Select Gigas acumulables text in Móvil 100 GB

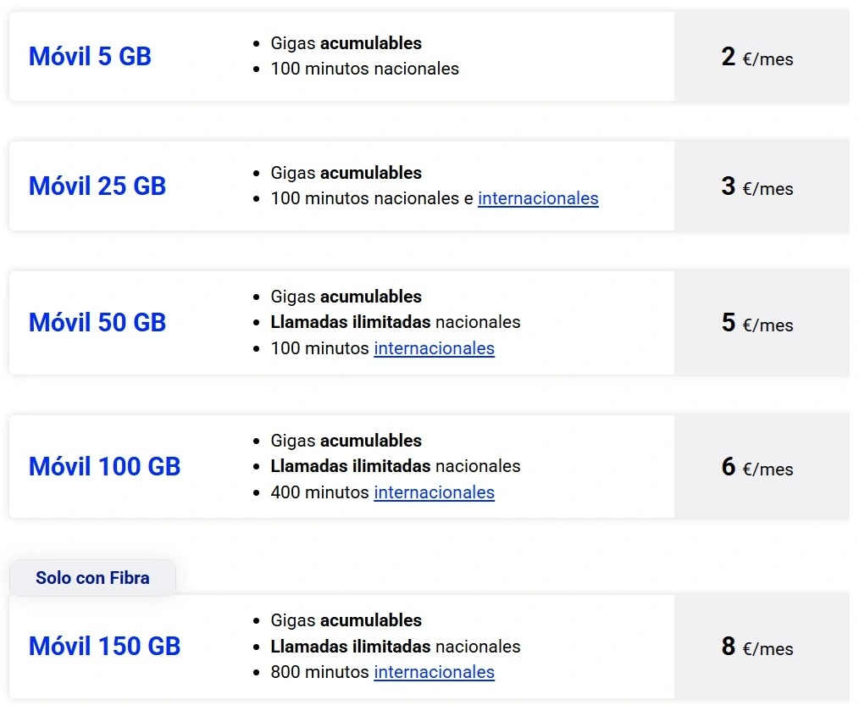pos(346,441)
